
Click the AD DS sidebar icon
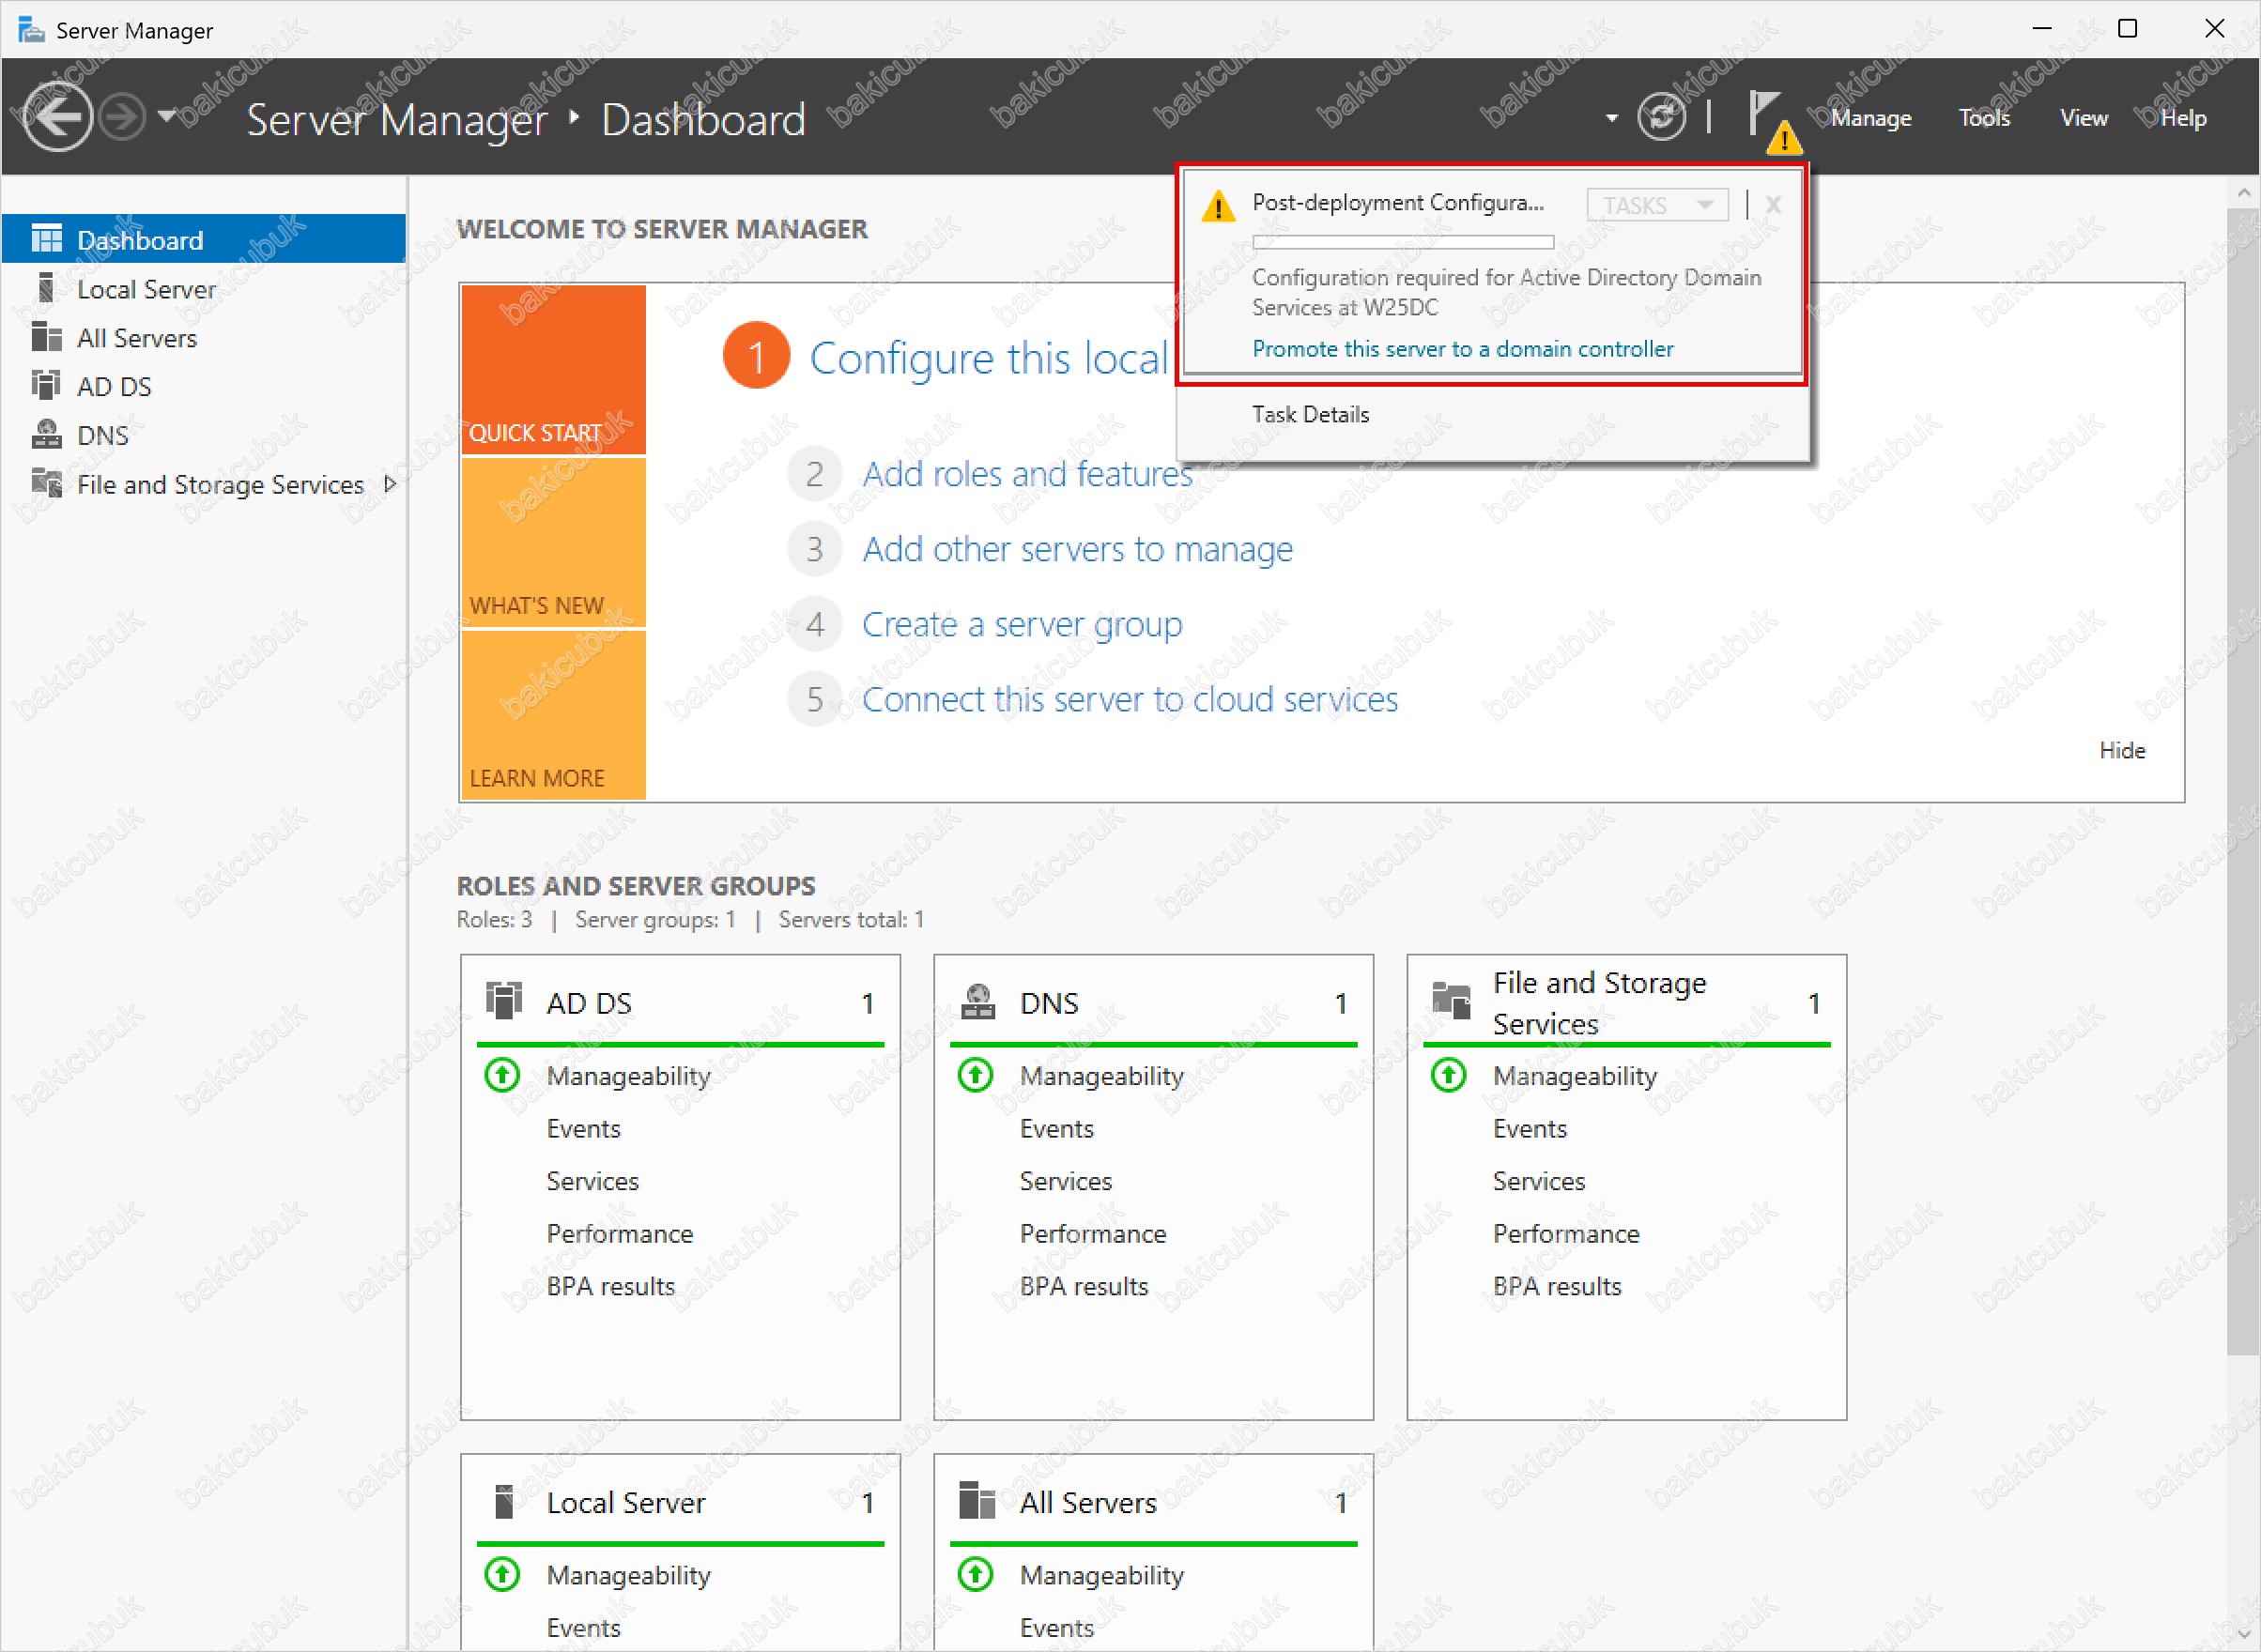click(x=46, y=385)
